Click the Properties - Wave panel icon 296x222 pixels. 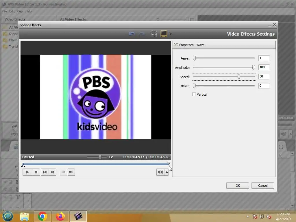point(176,45)
